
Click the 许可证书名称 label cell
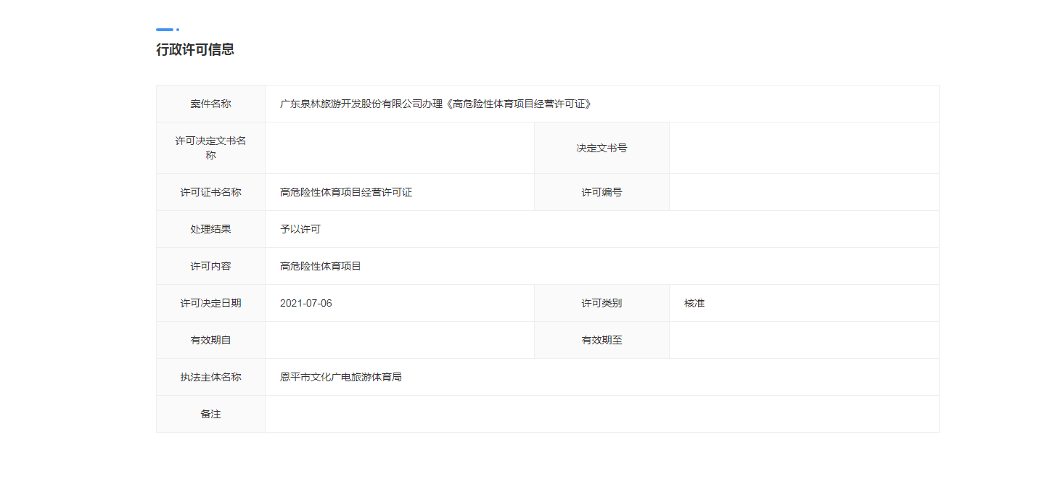coord(211,192)
